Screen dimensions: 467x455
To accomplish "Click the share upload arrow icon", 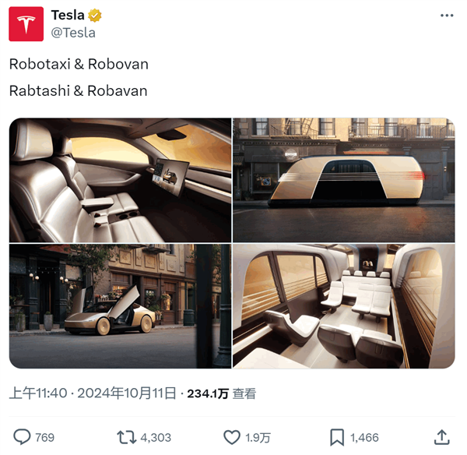I will [441, 437].
